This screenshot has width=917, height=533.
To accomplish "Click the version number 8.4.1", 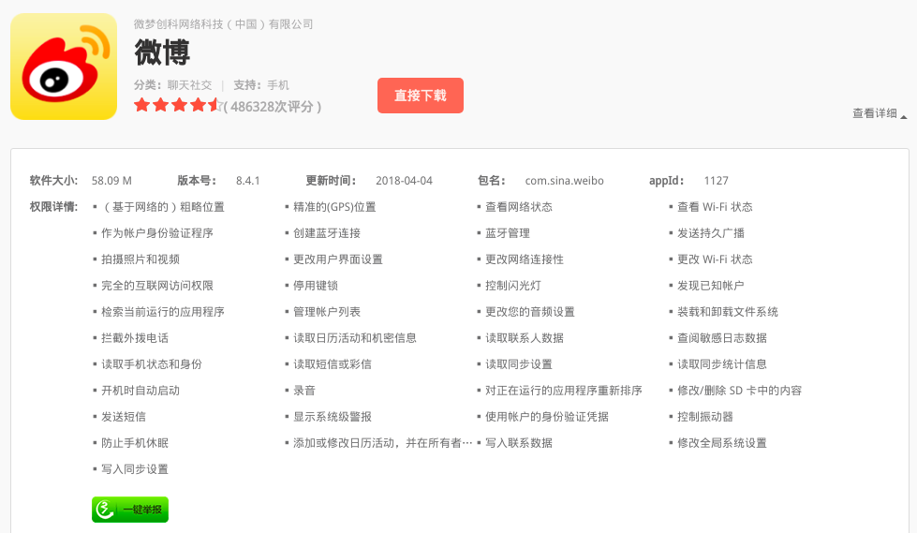I will click(248, 181).
